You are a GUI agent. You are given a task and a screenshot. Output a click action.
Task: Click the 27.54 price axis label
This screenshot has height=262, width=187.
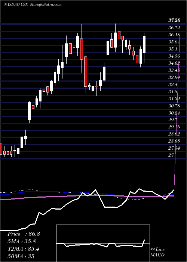[174, 148]
